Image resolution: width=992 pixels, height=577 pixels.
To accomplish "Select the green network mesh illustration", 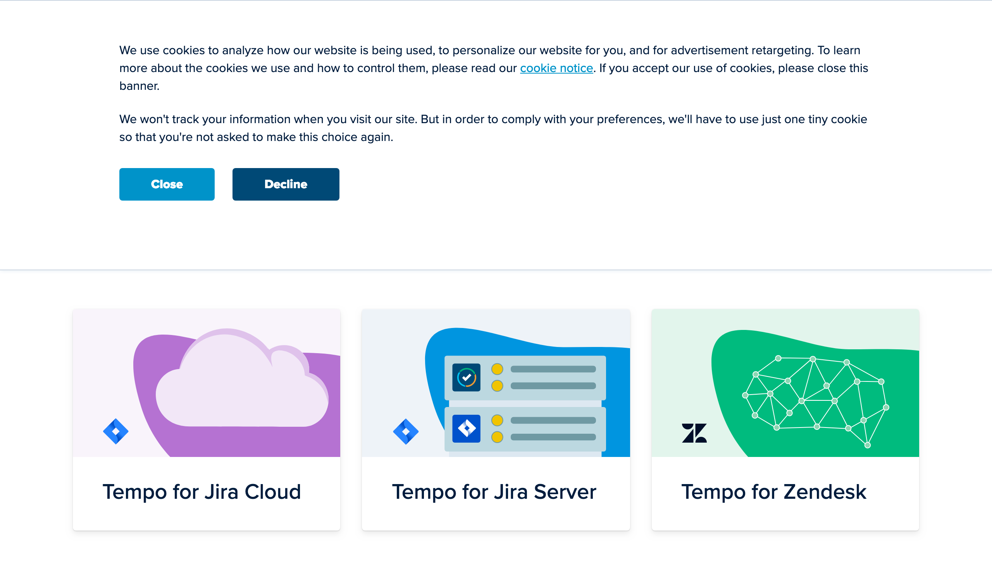I will 785,383.
